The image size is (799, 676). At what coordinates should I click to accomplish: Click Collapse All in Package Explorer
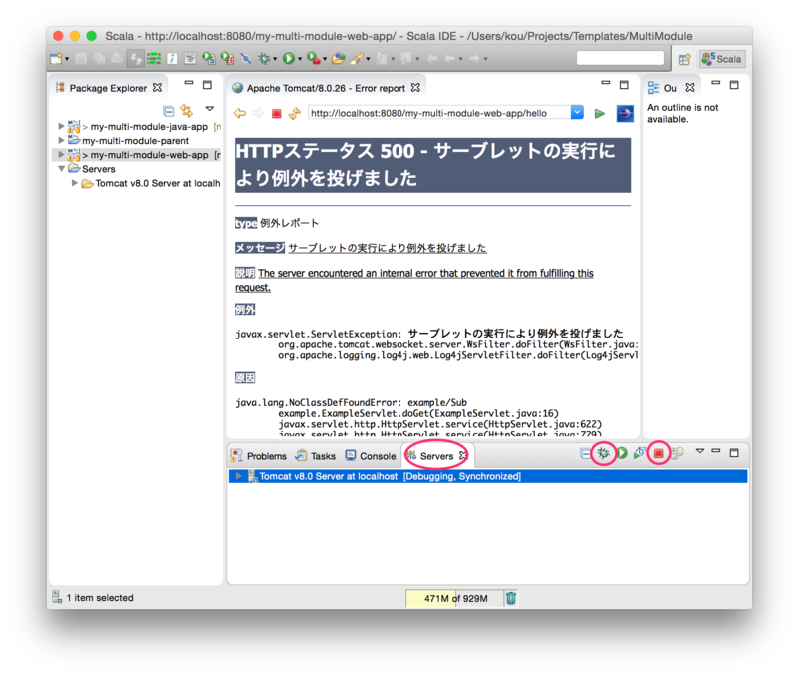pos(168,111)
